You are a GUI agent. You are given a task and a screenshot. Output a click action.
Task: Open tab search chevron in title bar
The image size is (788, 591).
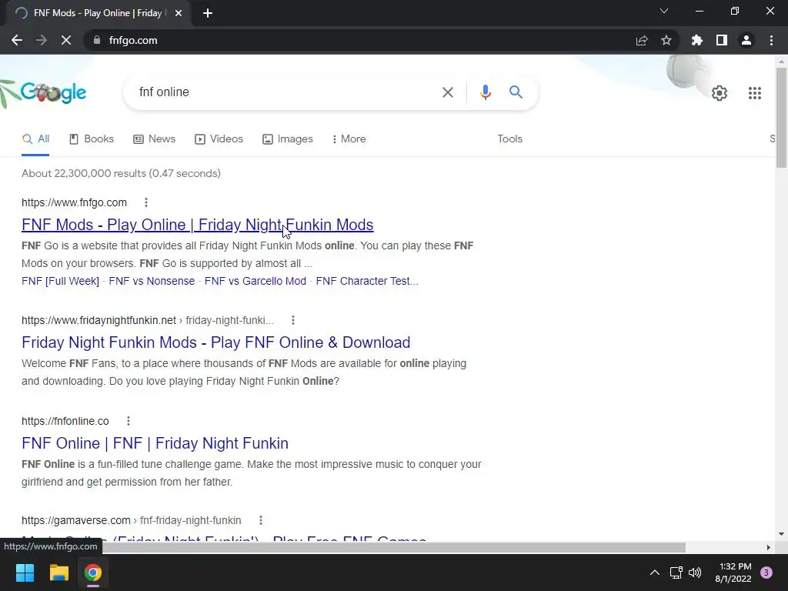[664, 11]
